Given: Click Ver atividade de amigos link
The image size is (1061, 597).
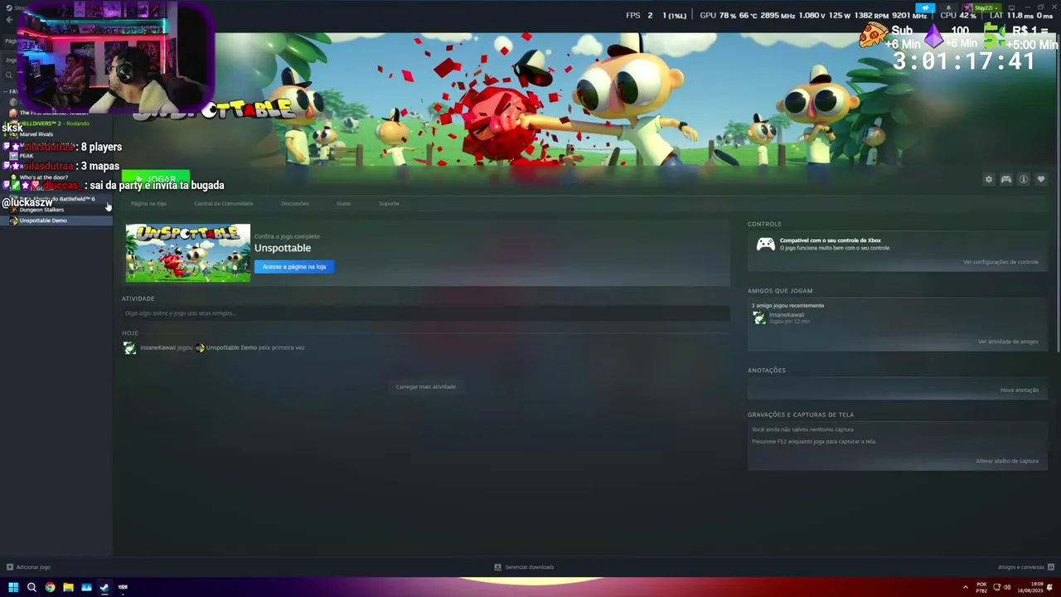Looking at the screenshot, I should click(1008, 342).
